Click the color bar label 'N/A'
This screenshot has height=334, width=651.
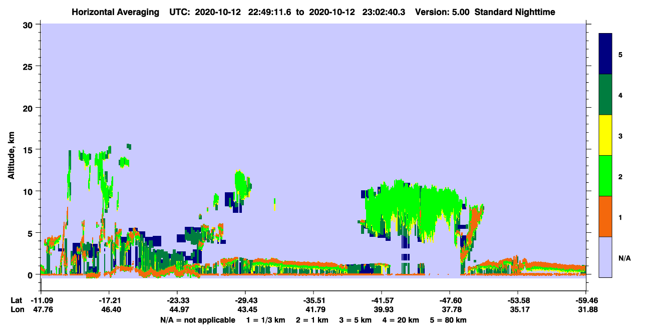[625, 258]
